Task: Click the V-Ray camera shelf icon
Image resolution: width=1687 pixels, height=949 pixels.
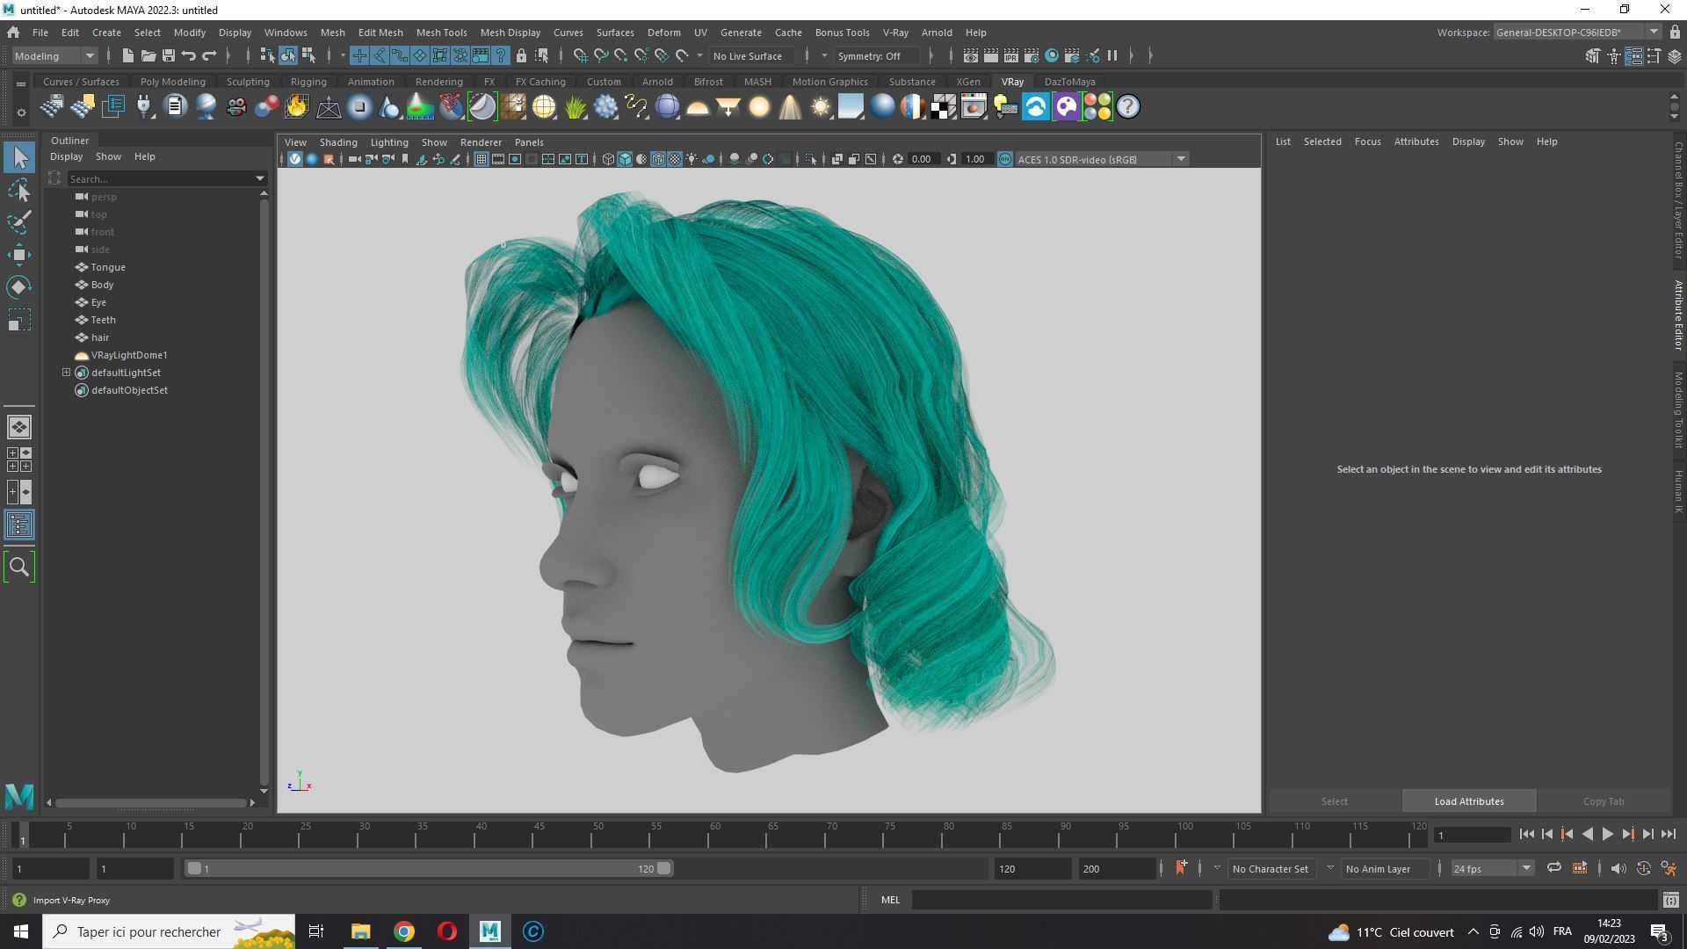Action: pyautogui.click(x=235, y=107)
